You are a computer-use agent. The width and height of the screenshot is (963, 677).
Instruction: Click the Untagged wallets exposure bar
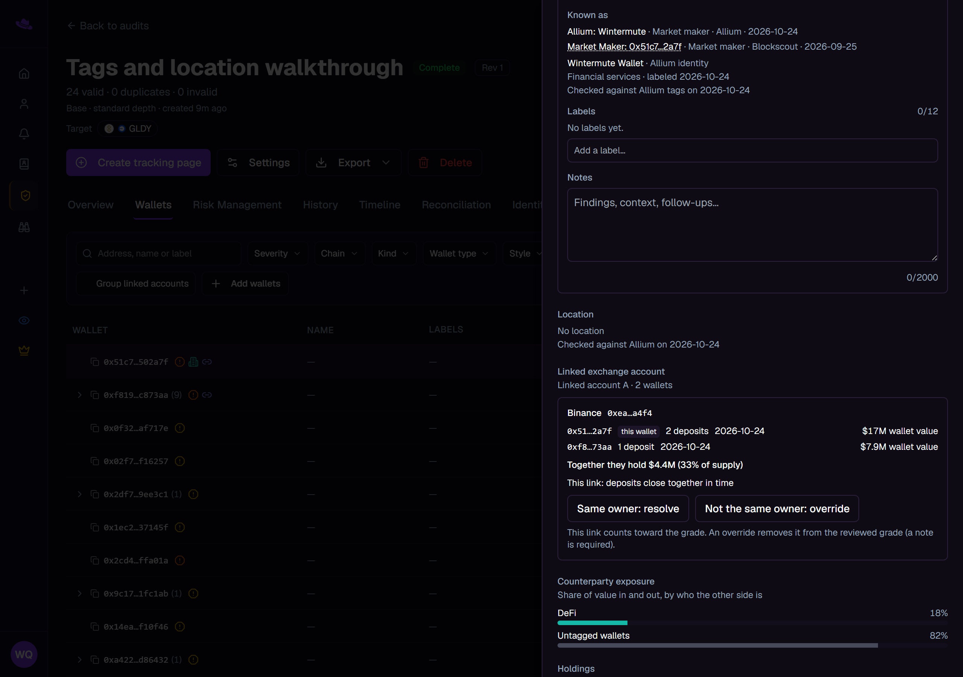[x=752, y=645]
